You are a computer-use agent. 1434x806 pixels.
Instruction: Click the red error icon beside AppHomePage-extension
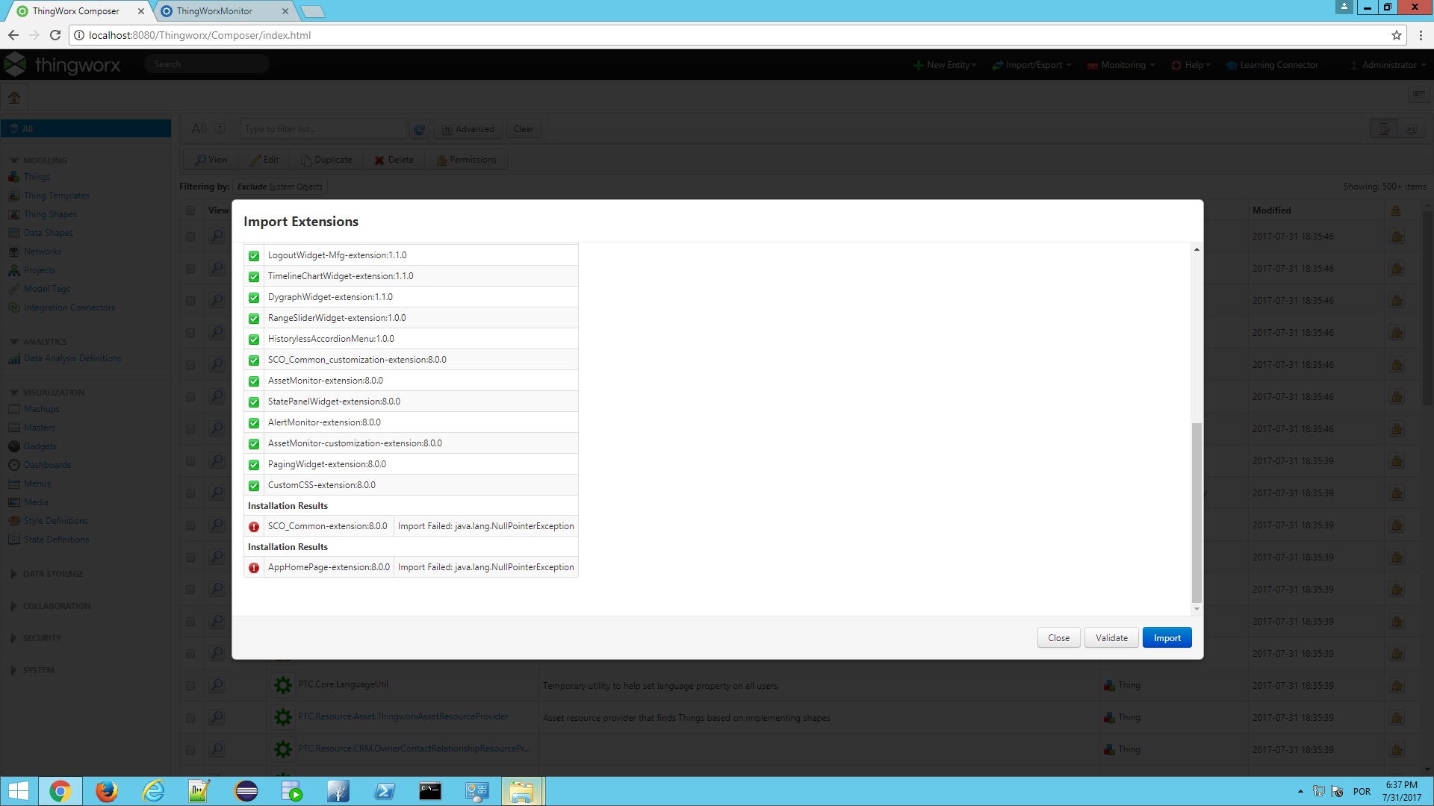254,568
